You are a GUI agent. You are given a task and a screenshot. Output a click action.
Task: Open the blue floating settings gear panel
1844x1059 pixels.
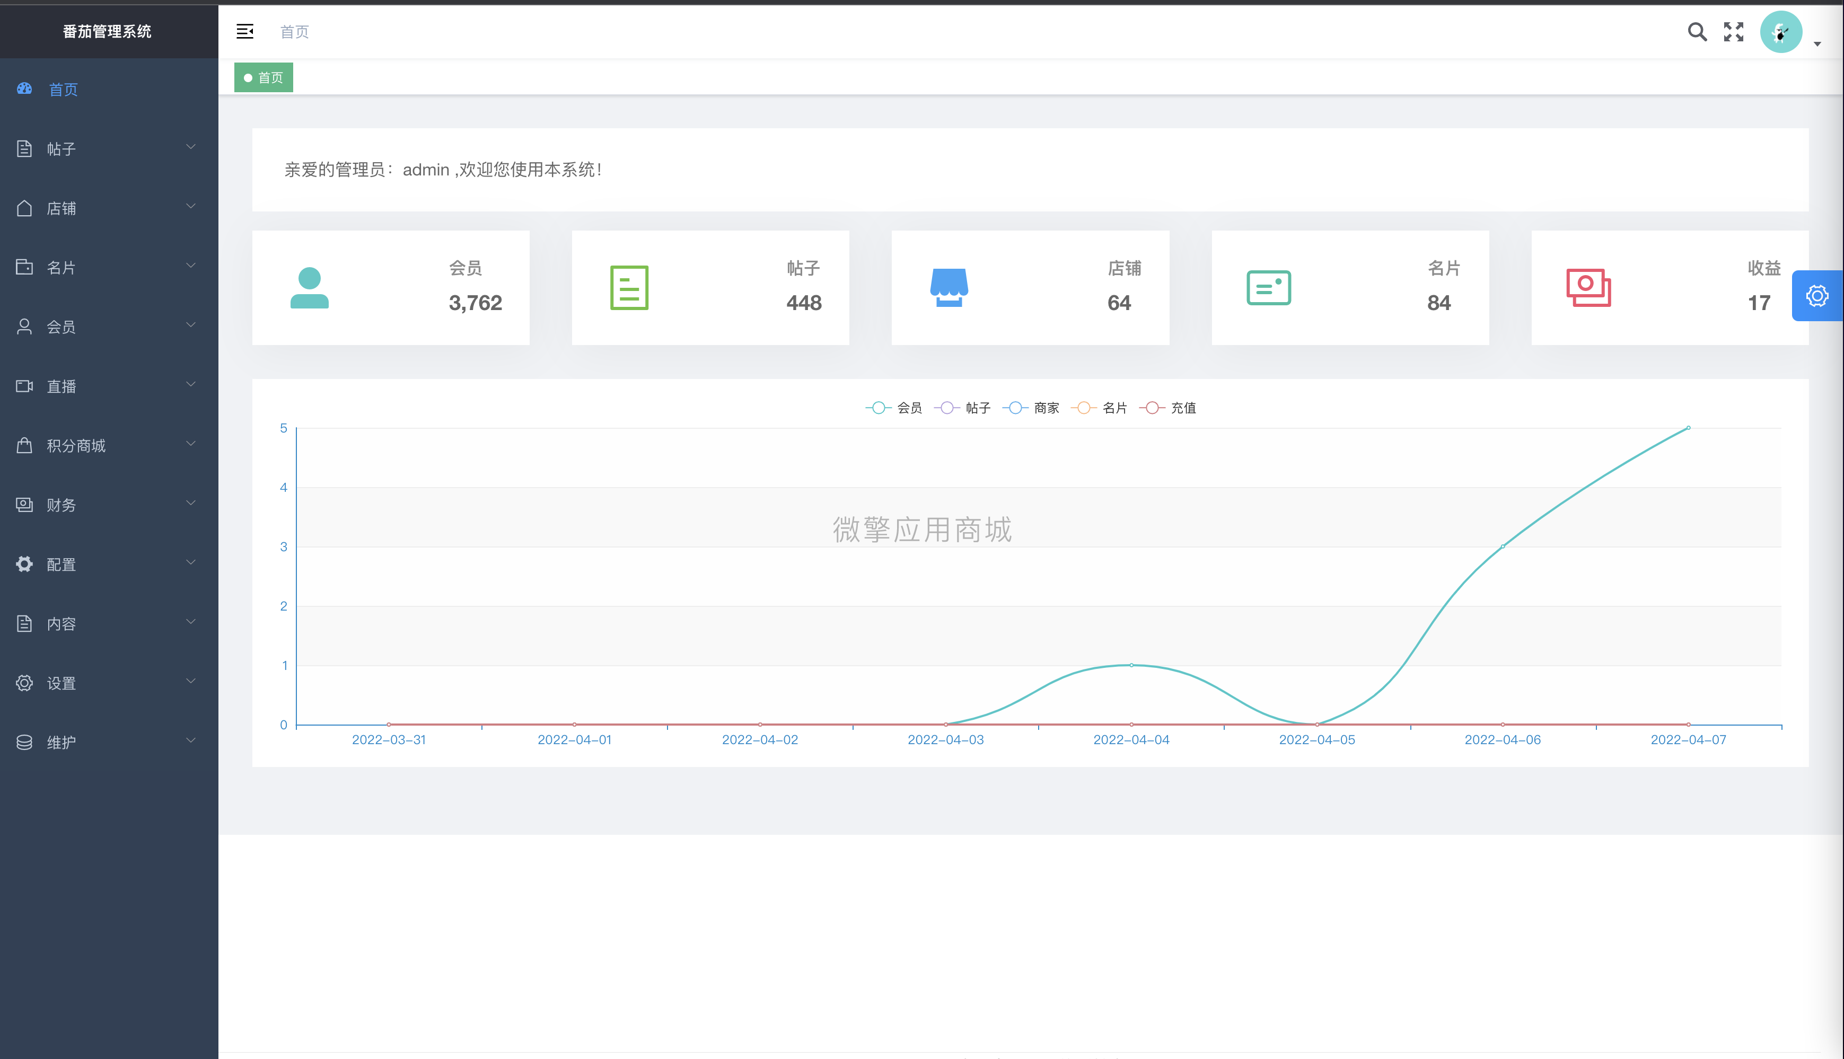(x=1817, y=296)
